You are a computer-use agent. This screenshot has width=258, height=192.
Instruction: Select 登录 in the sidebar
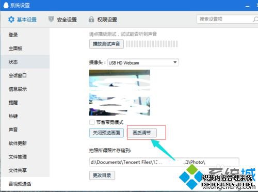25,35
